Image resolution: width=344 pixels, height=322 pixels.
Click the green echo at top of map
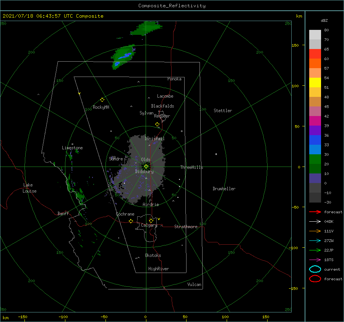[146, 29]
